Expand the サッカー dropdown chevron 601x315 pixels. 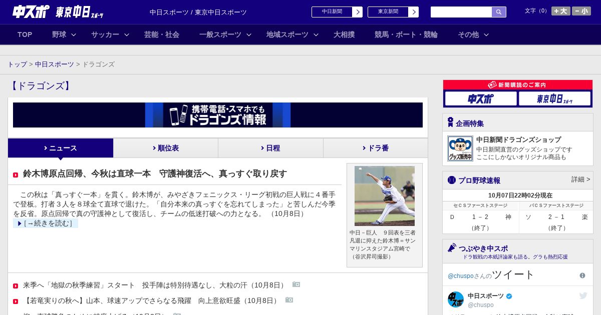click(127, 35)
